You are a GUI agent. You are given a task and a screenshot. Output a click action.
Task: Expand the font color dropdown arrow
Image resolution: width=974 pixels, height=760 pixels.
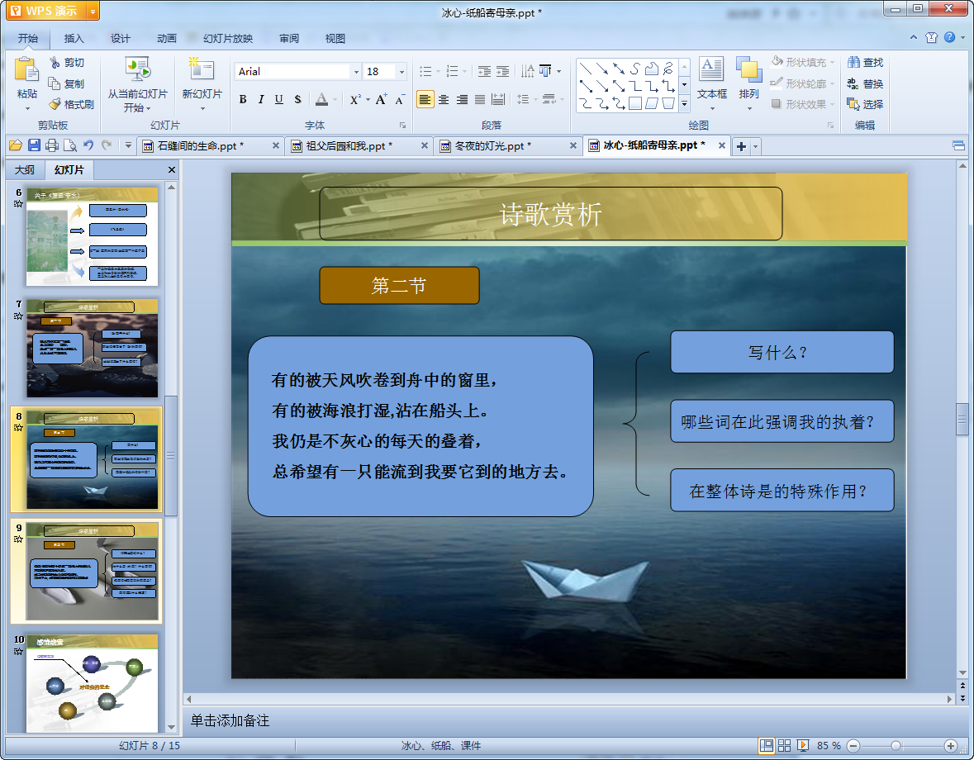335,99
